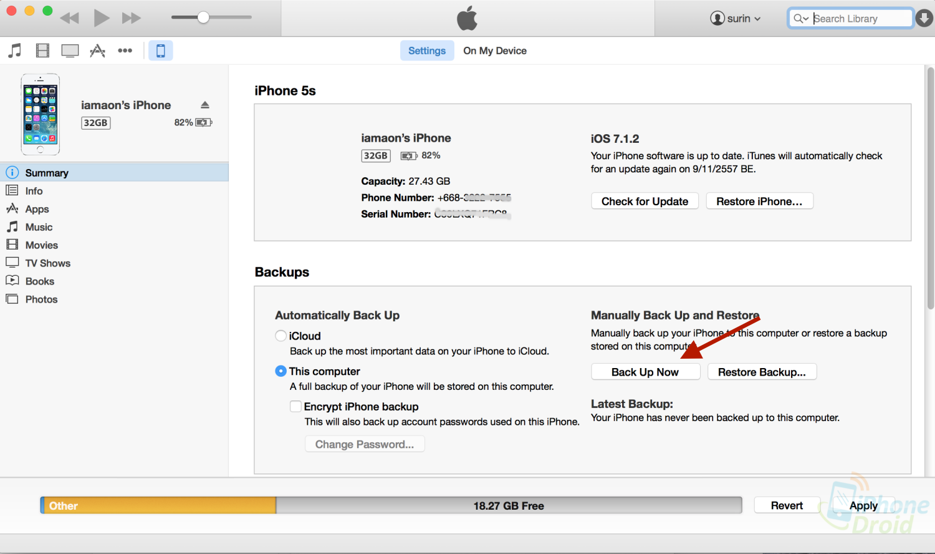Click the vertical scrollbar
Screen dimensions: 935x554
tap(930, 188)
